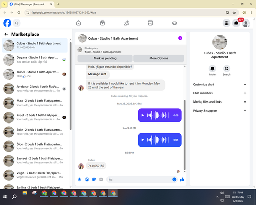This screenshot has width=256, height=205.
Task: Send a thumbs-up like
Action: click(x=182, y=179)
